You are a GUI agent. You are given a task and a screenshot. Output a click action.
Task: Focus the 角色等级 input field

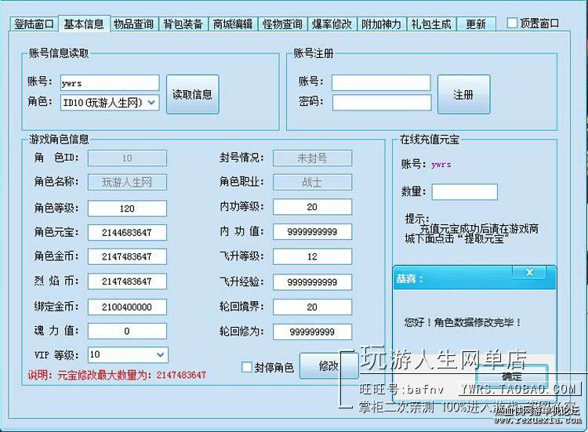pyautogui.click(x=127, y=209)
